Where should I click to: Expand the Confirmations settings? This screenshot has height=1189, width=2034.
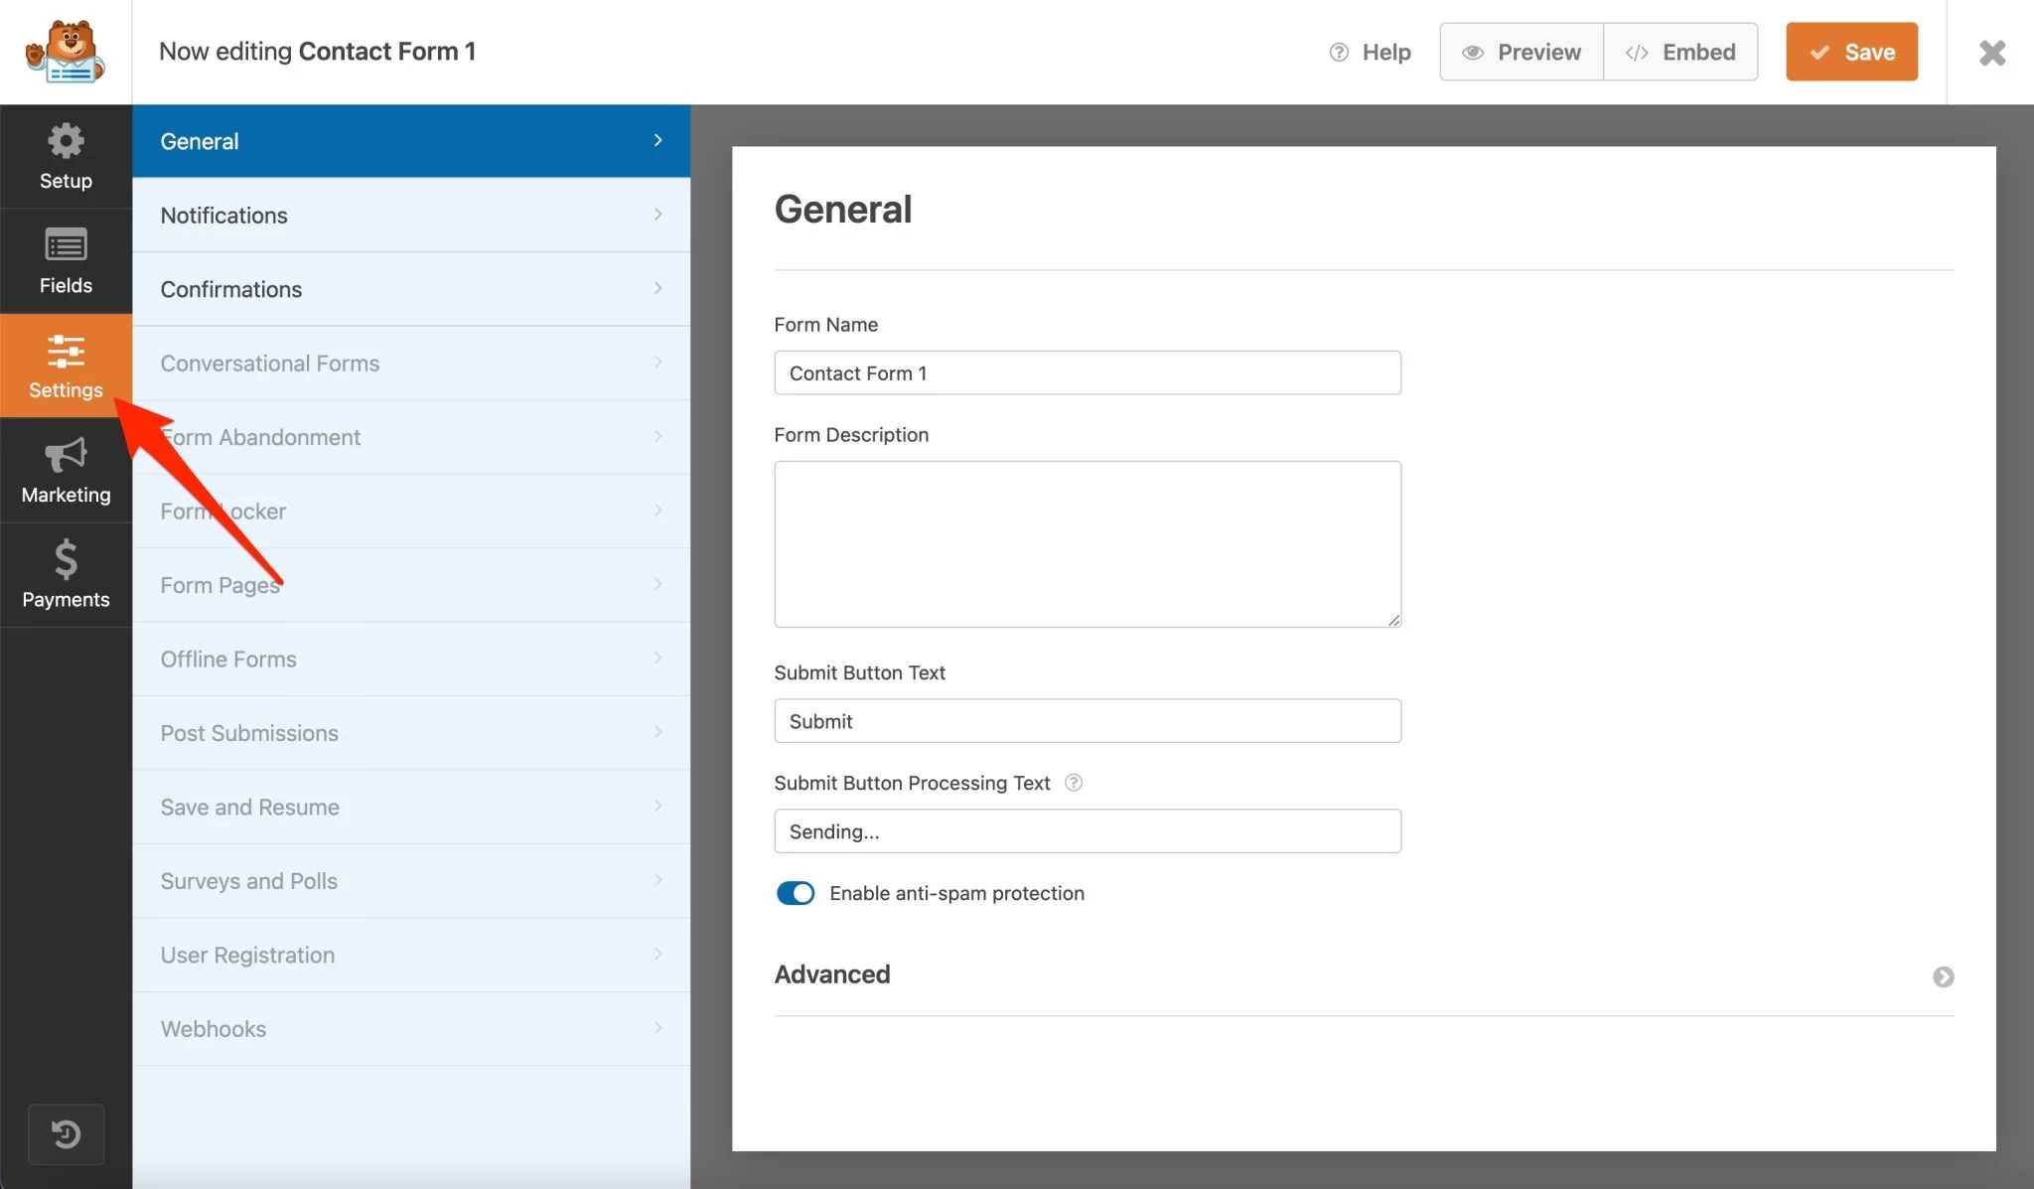[411, 289]
